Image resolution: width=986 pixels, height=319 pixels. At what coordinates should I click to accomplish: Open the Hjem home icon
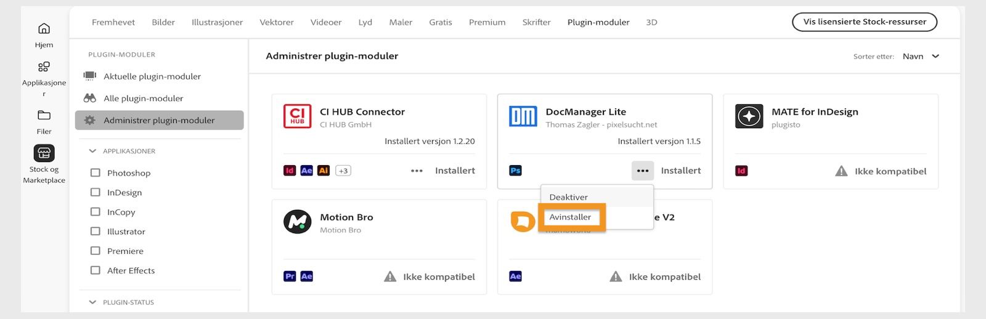click(x=44, y=29)
